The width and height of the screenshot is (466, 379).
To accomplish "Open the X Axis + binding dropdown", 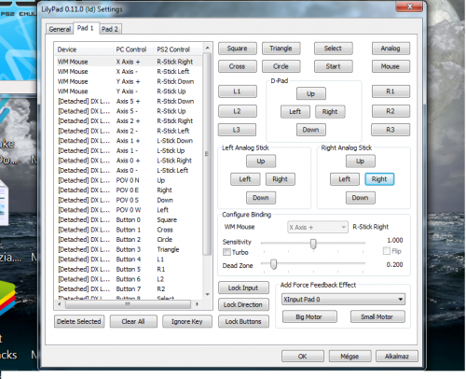I will click(x=317, y=227).
